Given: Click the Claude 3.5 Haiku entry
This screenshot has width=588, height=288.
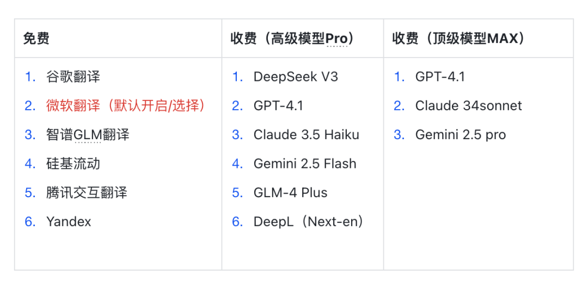Looking at the screenshot, I should (307, 134).
